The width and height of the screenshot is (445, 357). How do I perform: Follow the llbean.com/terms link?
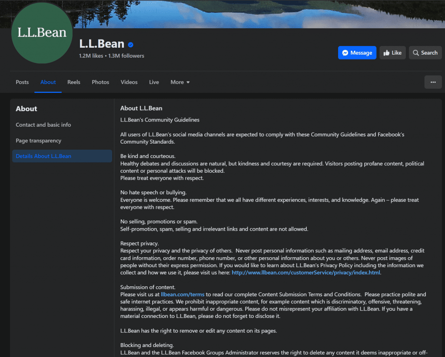click(x=183, y=294)
